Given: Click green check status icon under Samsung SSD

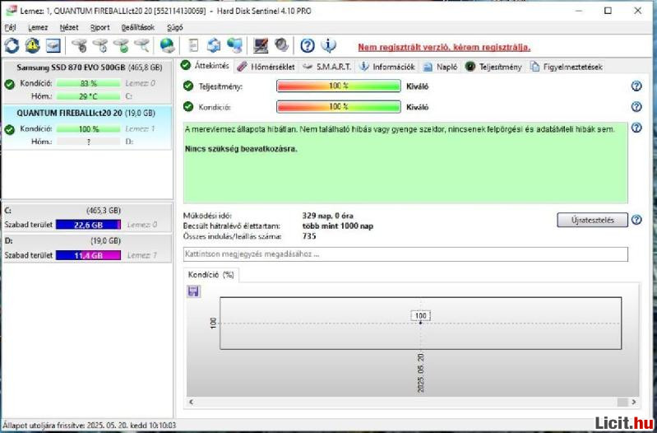Looking at the screenshot, I should point(10,84).
